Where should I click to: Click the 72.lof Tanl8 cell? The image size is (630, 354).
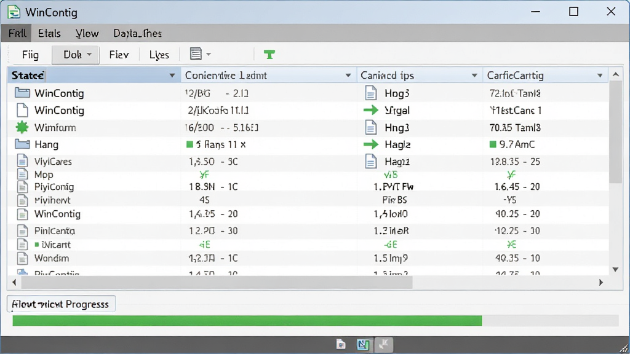click(515, 93)
